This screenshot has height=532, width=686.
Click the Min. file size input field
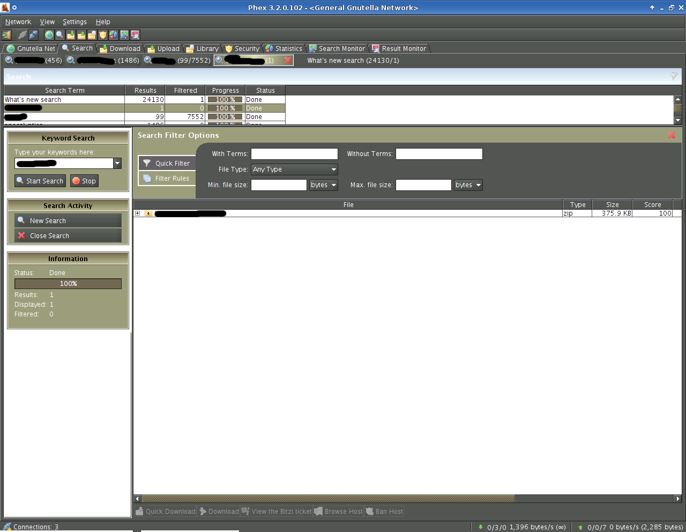279,185
